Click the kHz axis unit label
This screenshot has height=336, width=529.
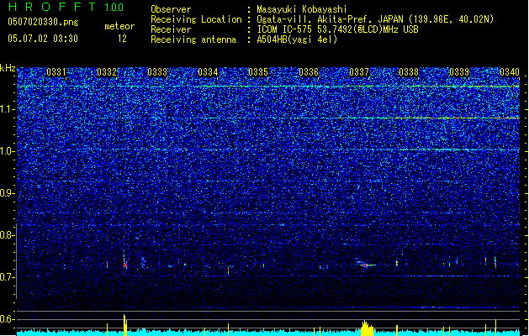click(8, 68)
